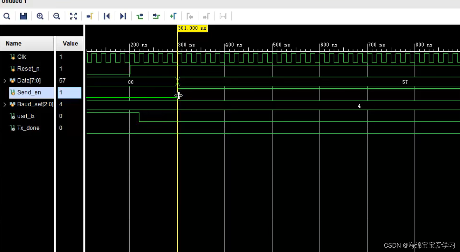This screenshot has width=460, height=252.
Task: Click the 400 ns mark on time ruler
Action: (234, 45)
